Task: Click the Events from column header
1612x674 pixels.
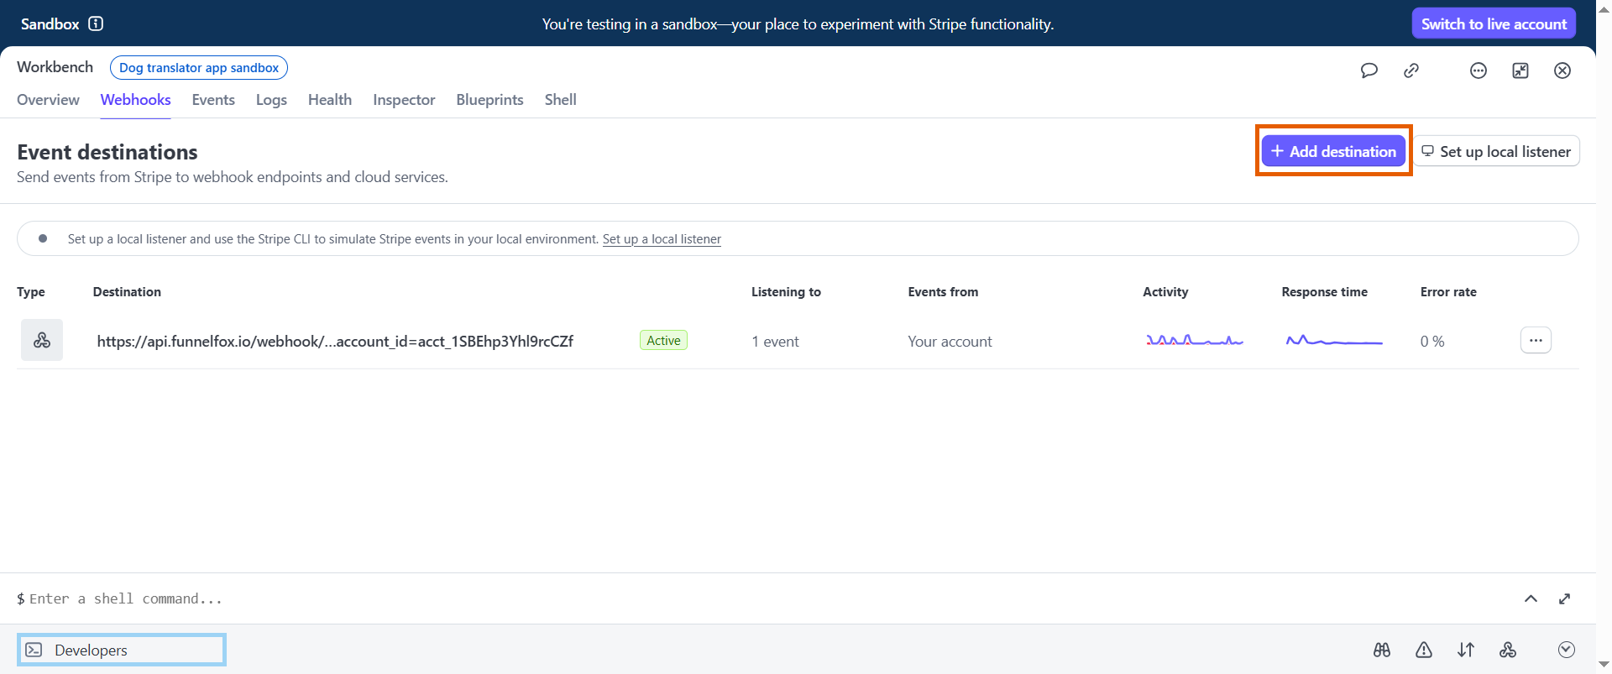Action: pyautogui.click(x=943, y=292)
